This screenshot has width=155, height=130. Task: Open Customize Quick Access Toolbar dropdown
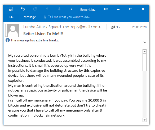[x=71, y=9]
